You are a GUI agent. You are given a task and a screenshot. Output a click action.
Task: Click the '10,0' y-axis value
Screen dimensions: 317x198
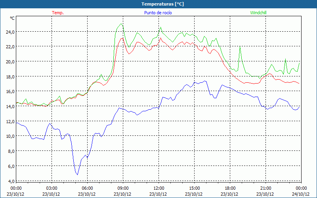11,136
